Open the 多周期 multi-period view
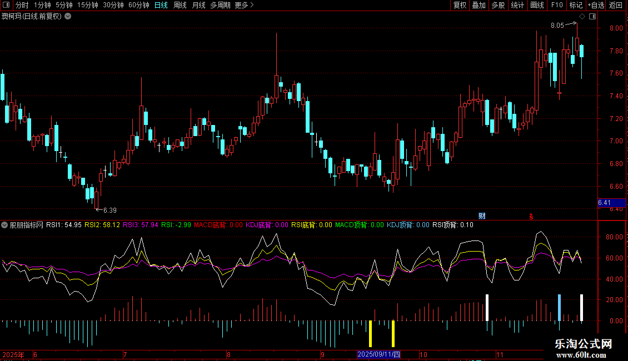This screenshot has height=361, width=628. (x=220, y=5)
